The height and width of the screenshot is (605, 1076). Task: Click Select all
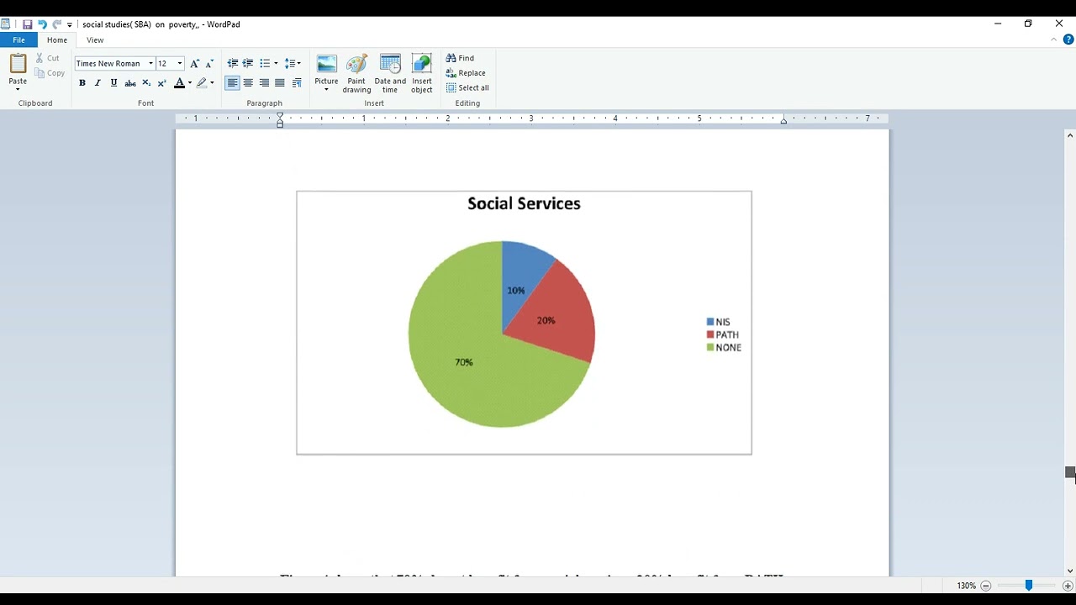point(467,87)
